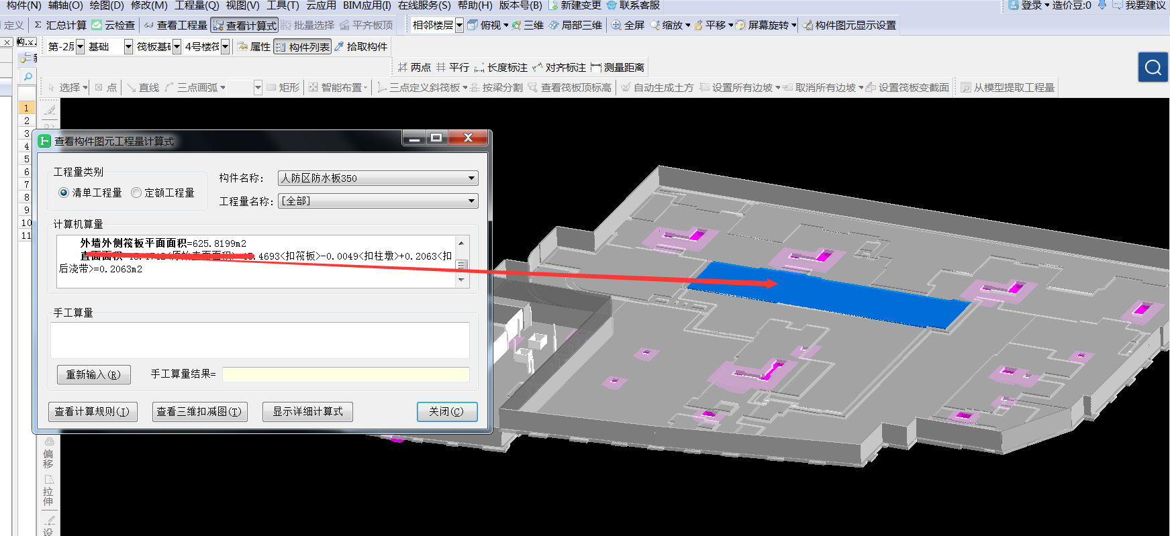The height and width of the screenshot is (536, 1170).
Task: Click the scroll-up arrow of 计算机算量 box
Action: (461, 243)
